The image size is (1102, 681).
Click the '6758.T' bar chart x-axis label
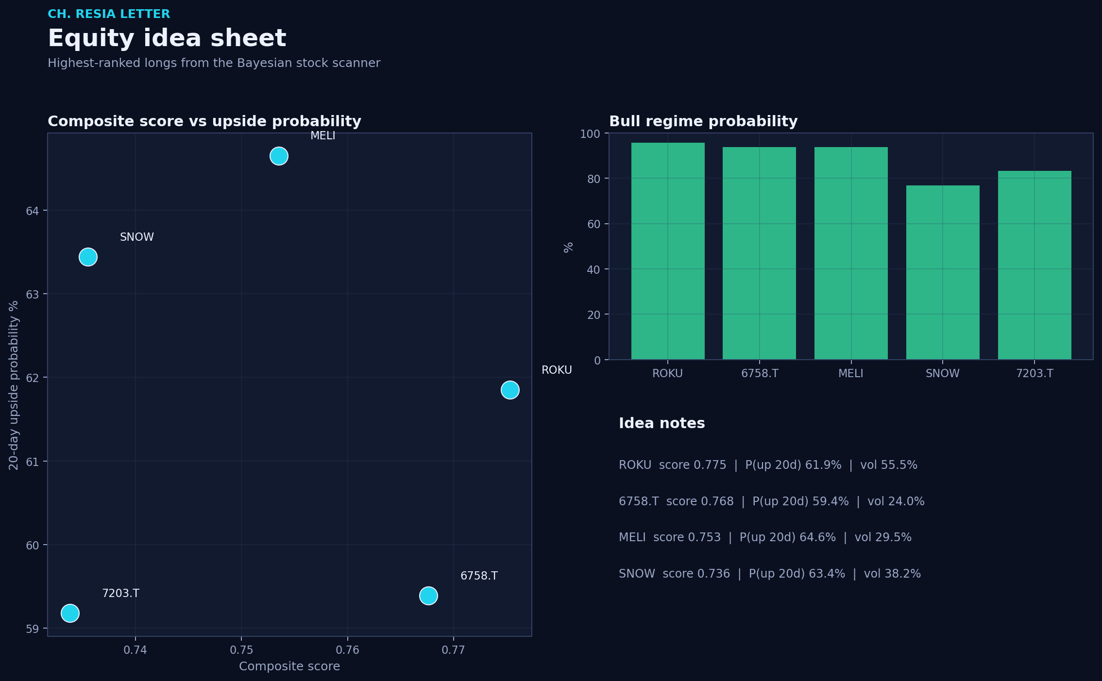pos(760,373)
